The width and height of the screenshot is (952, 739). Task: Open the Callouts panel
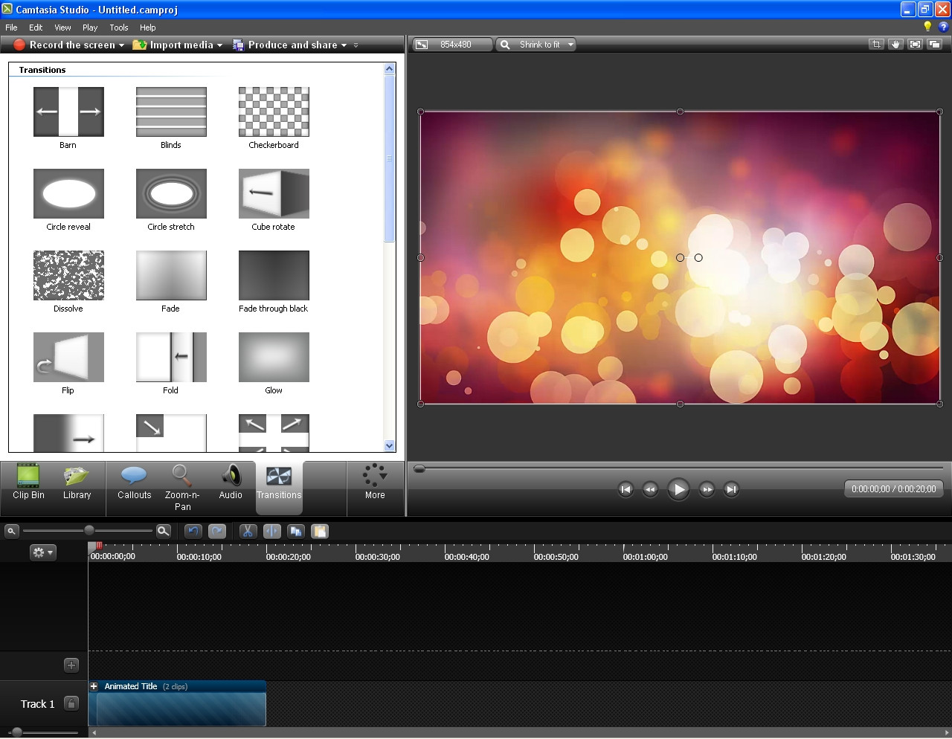click(x=134, y=483)
